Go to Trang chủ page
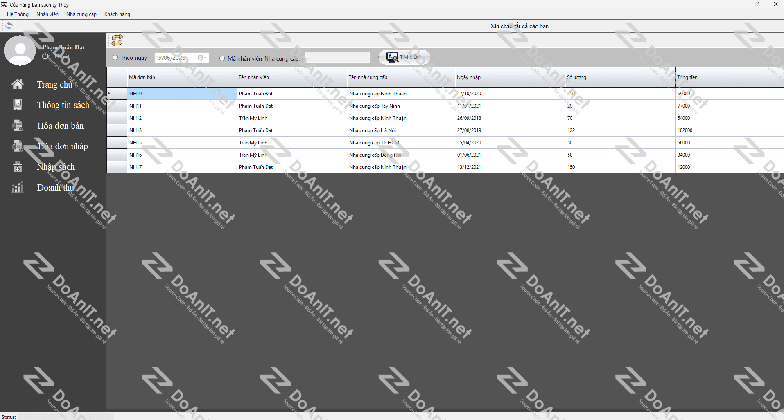784x420 pixels. pyautogui.click(x=55, y=84)
